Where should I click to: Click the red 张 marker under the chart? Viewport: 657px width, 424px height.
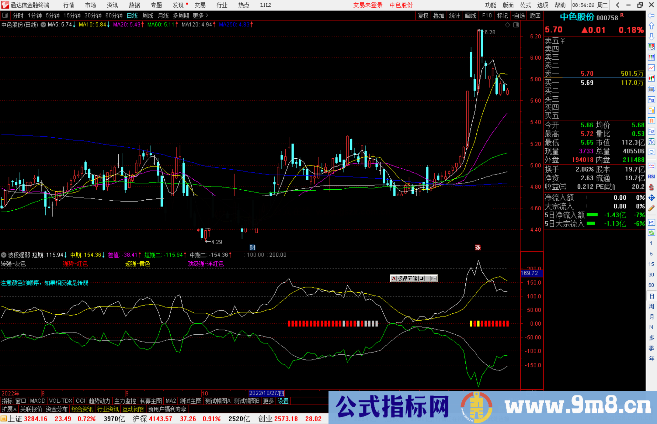coord(478,247)
